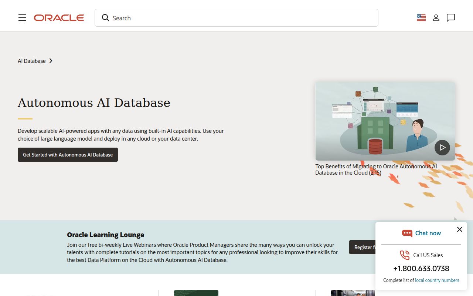Open the hamburger navigation menu

point(22,18)
